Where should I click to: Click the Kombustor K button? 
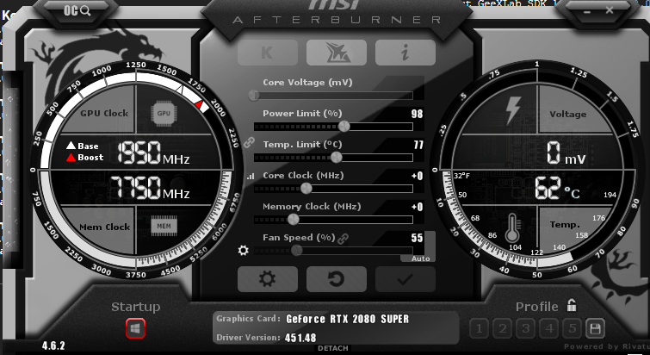click(x=268, y=53)
